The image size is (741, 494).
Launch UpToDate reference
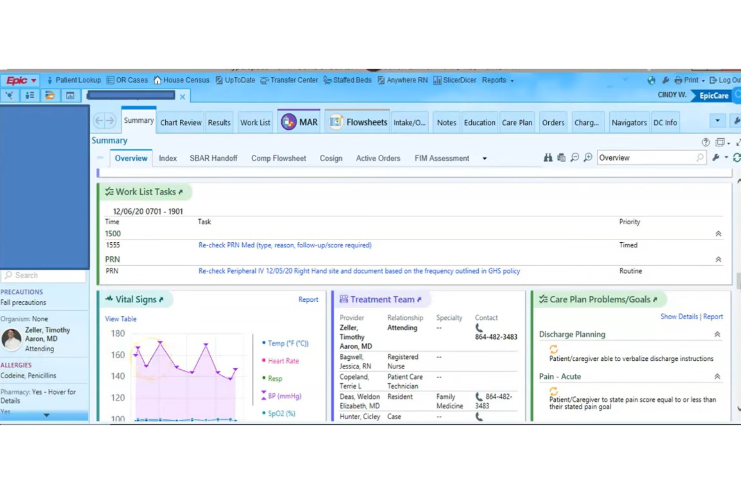pyautogui.click(x=235, y=80)
